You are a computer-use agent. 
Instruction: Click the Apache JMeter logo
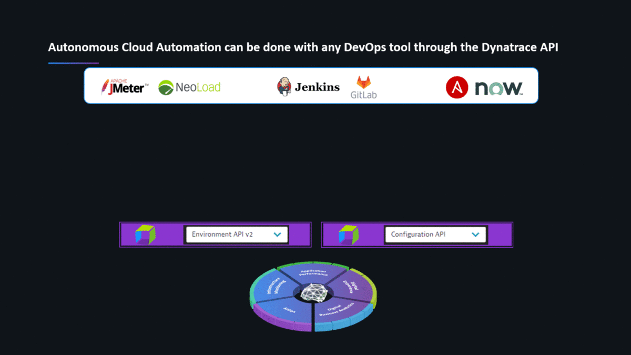tap(125, 87)
